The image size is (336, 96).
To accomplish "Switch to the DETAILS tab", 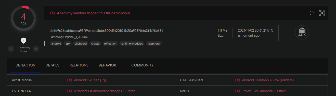I will pyautogui.click(x=53, y=65).
